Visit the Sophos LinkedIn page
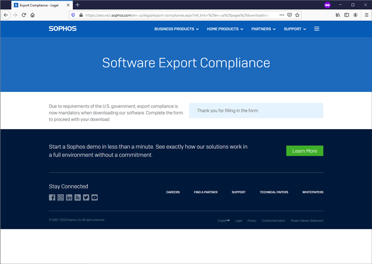 coord(69,197)
